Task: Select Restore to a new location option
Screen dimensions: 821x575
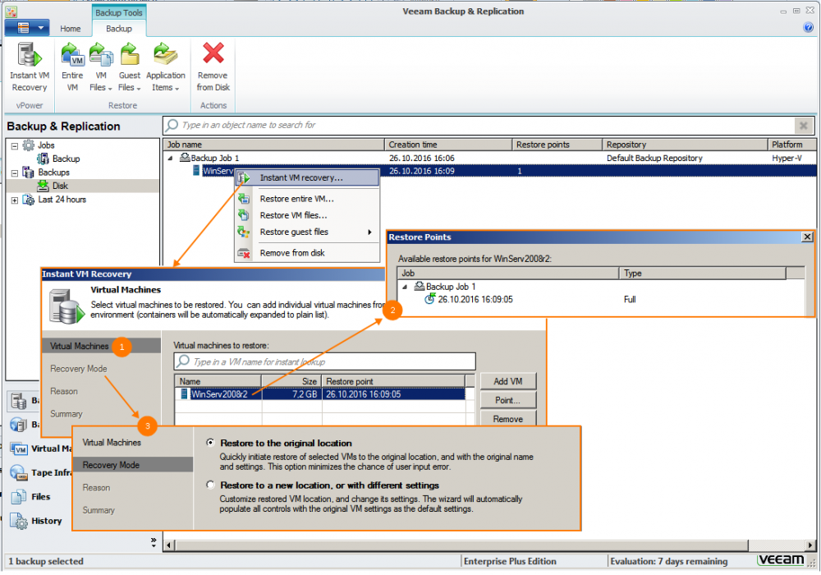Action: pyautogui.click(x=210, y=485)
